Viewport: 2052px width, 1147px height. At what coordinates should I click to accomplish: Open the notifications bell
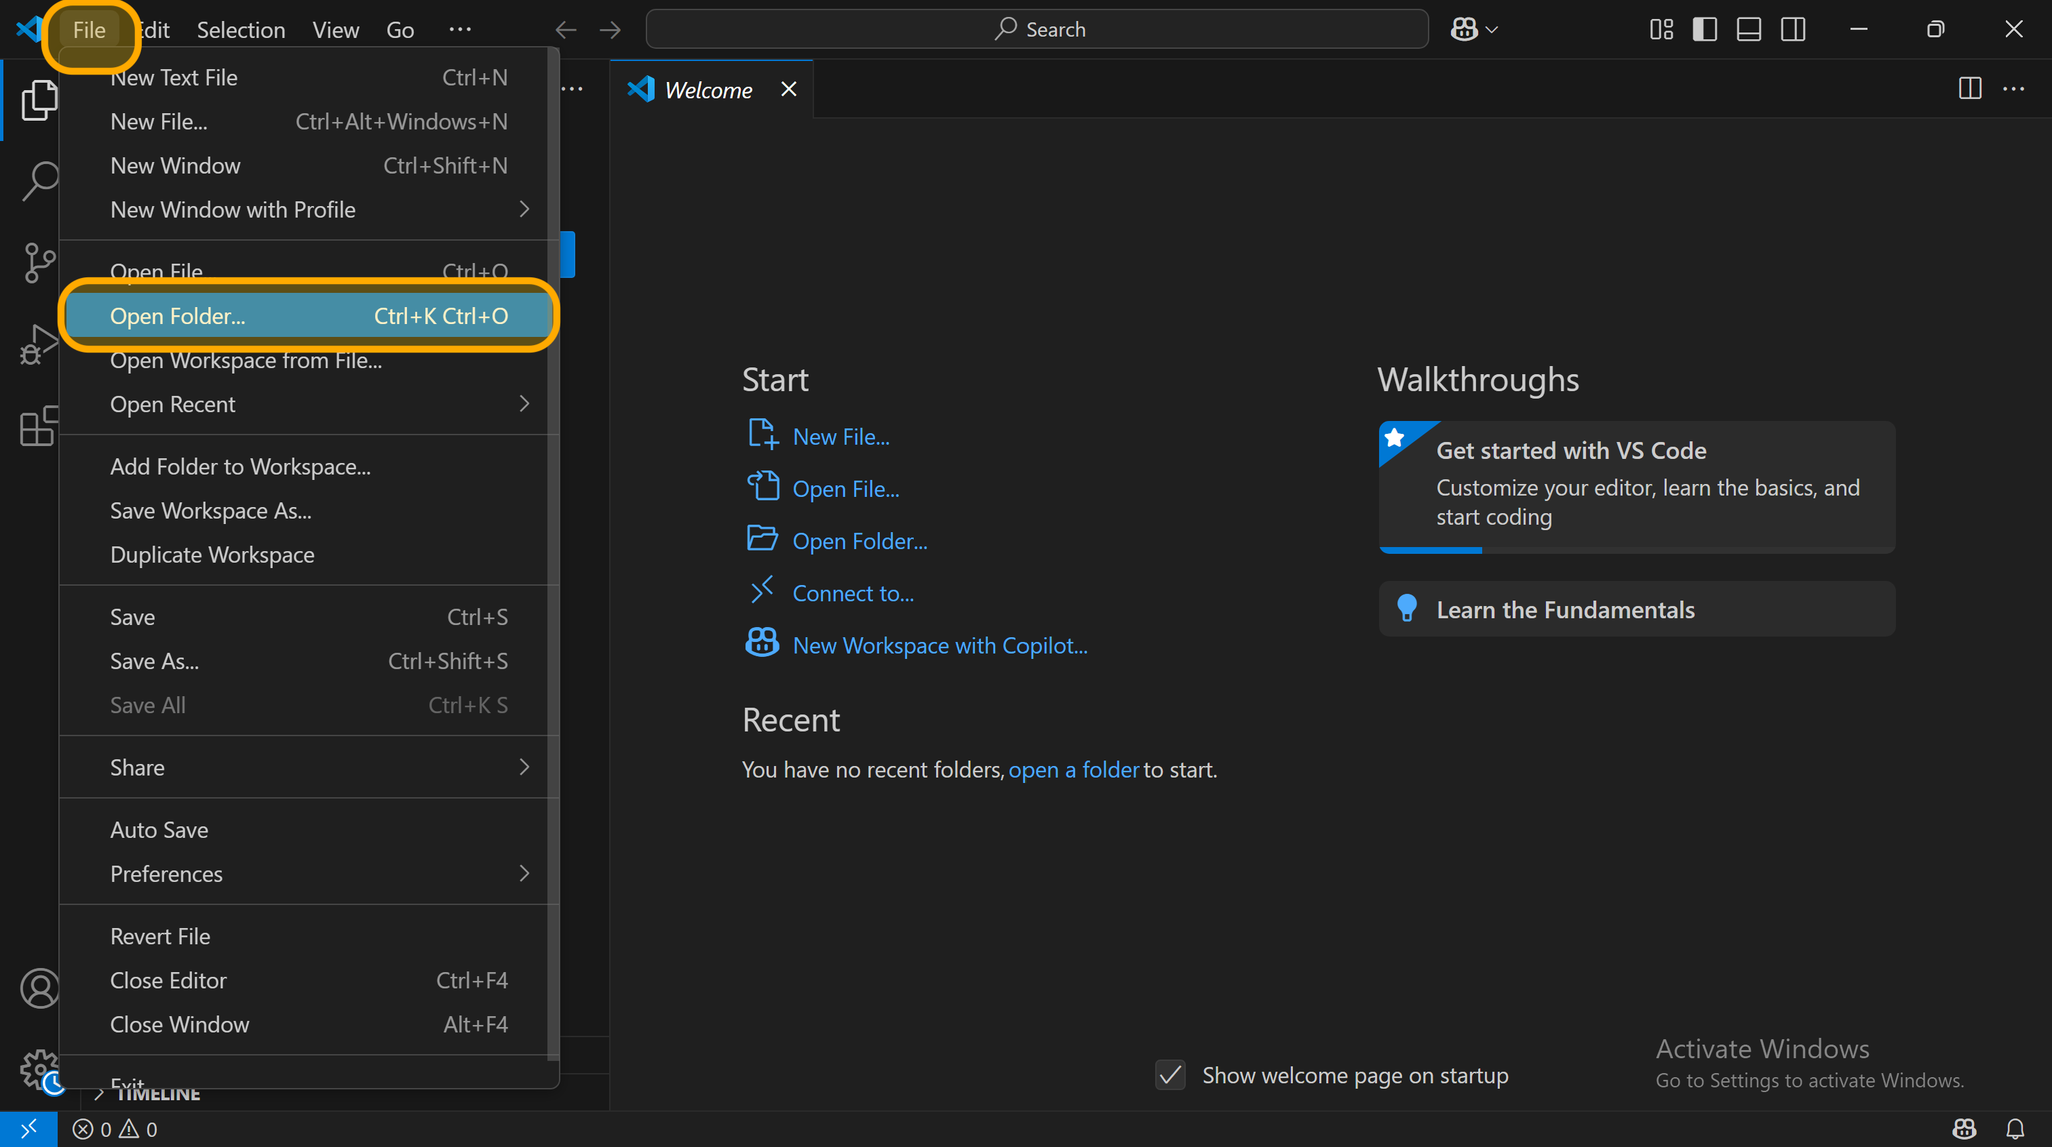pos(2015,1129)
